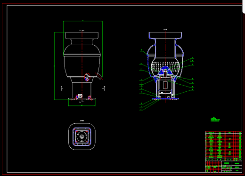Viewport: 245px width, 176px height.
Task: Select the B-B square plan view
Action: point(82,136)
